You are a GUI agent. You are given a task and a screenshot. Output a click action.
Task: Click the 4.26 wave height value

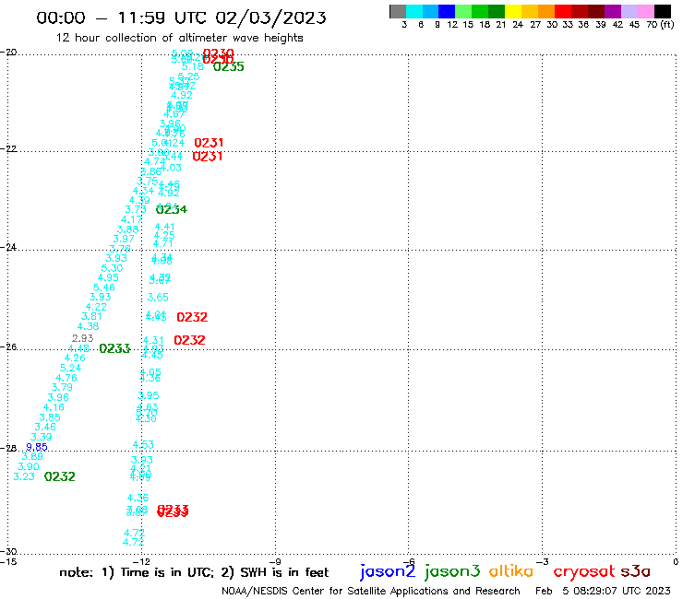[x=75, y=358]
